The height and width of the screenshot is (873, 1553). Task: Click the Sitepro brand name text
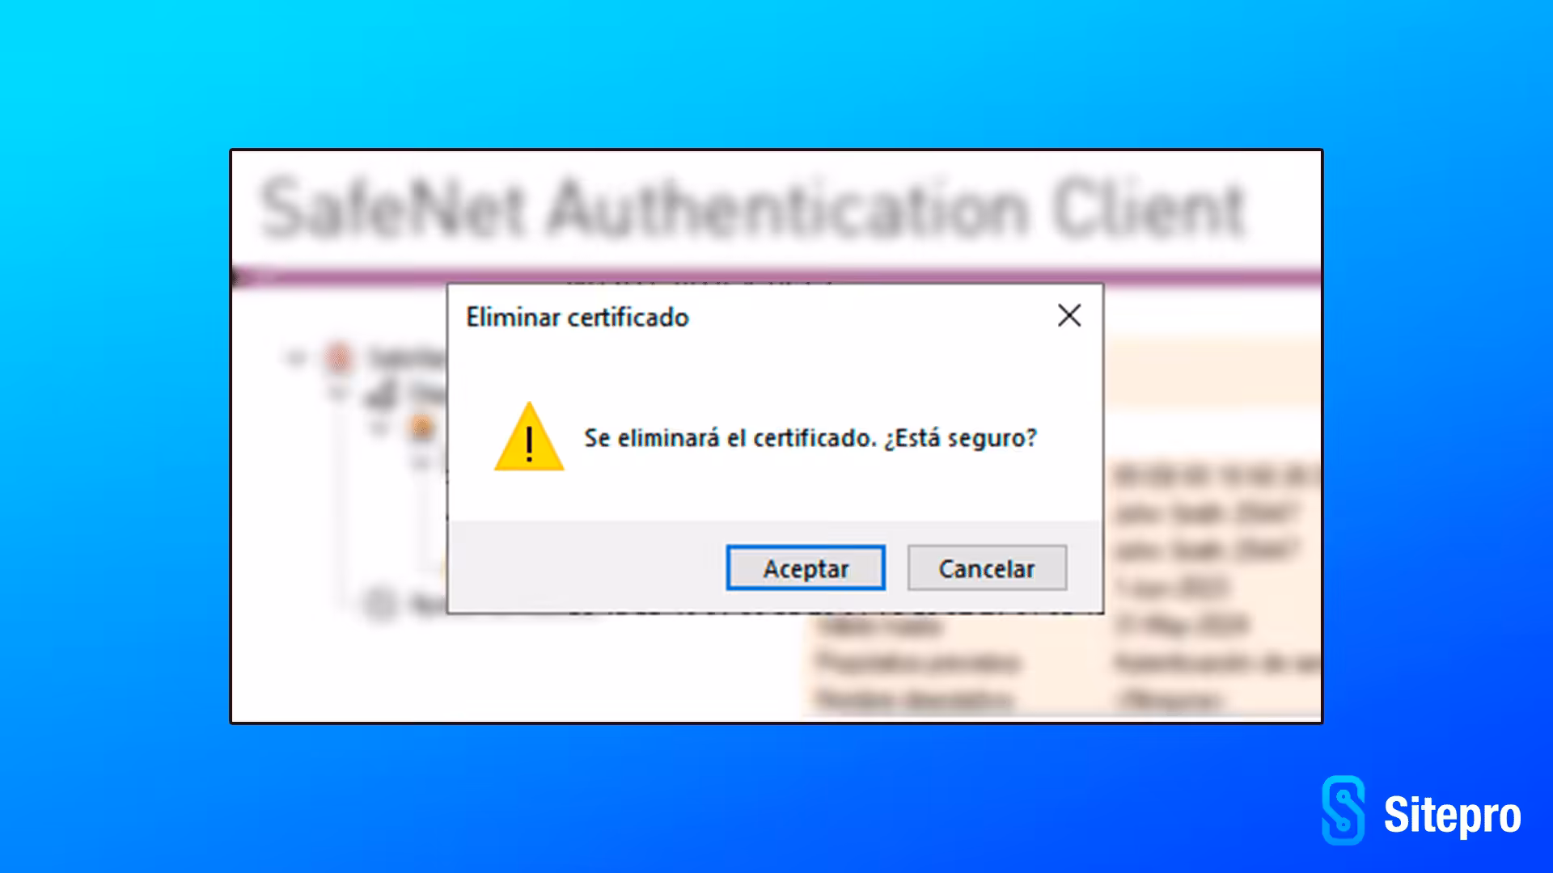[1453, 816]
